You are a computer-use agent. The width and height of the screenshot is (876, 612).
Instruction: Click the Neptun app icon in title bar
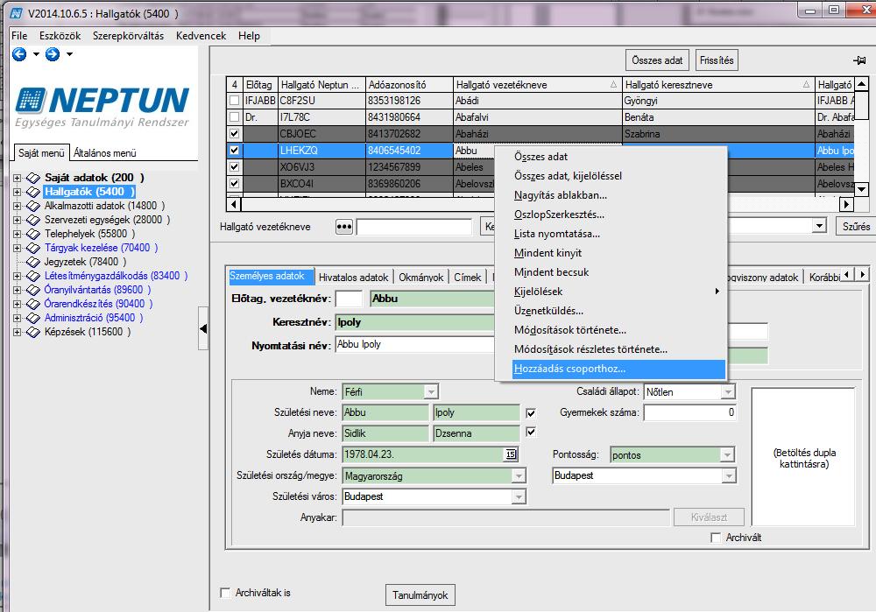coord(17,13)
